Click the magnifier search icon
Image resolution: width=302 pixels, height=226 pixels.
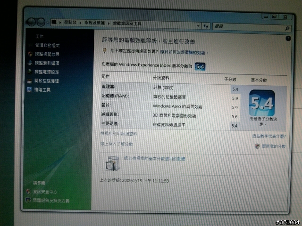[287, 29]
